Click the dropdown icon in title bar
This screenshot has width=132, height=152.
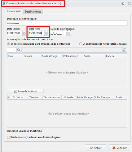pos(123,4)
